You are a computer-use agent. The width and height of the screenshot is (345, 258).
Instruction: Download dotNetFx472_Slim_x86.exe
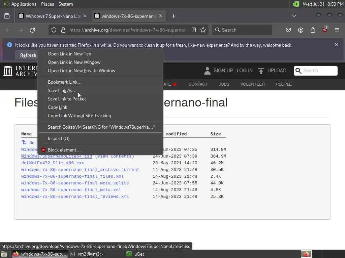click(53, 163)
